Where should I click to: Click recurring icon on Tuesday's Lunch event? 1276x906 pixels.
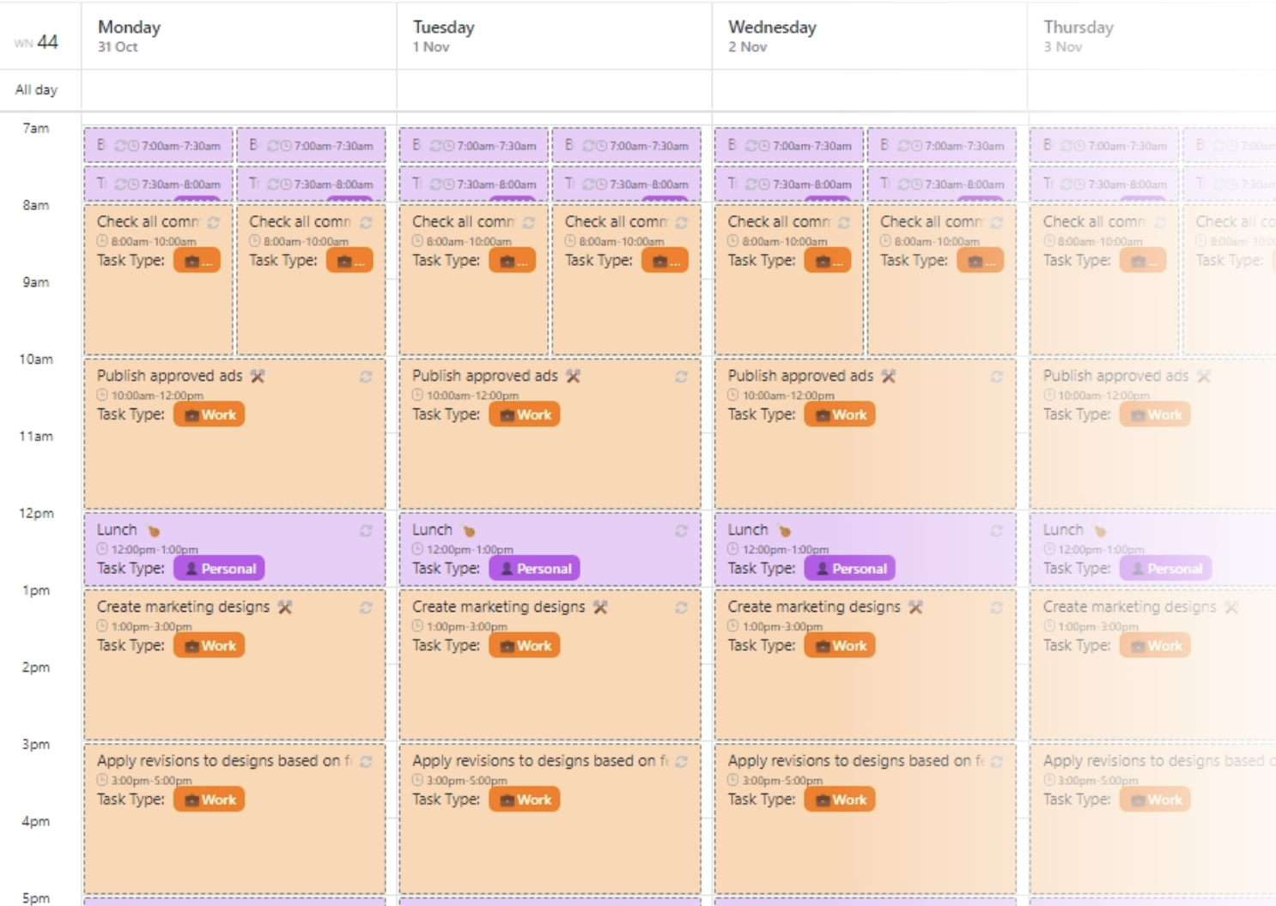tap(681, 531)
